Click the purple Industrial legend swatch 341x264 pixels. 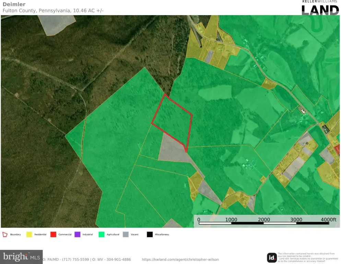(x=78, y=234)
